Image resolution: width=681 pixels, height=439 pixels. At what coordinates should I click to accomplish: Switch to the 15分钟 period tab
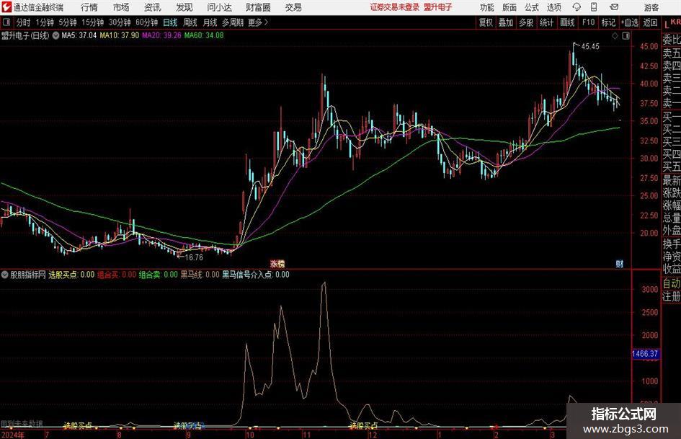pos(92,22)
